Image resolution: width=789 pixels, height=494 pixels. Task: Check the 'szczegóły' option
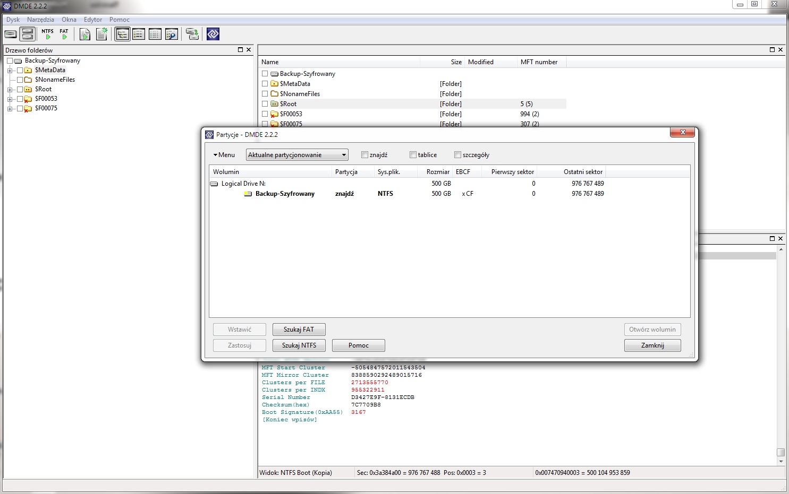(457, 155)
